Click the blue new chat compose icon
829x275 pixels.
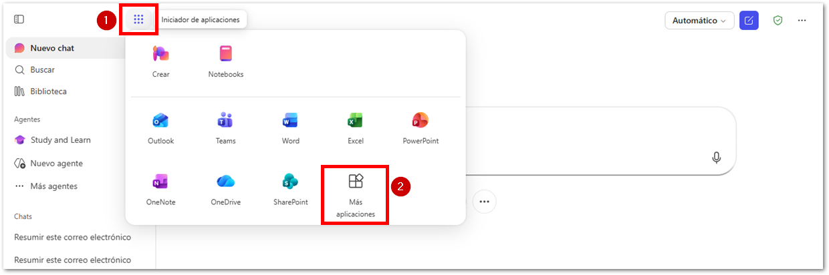coord(749,21)
